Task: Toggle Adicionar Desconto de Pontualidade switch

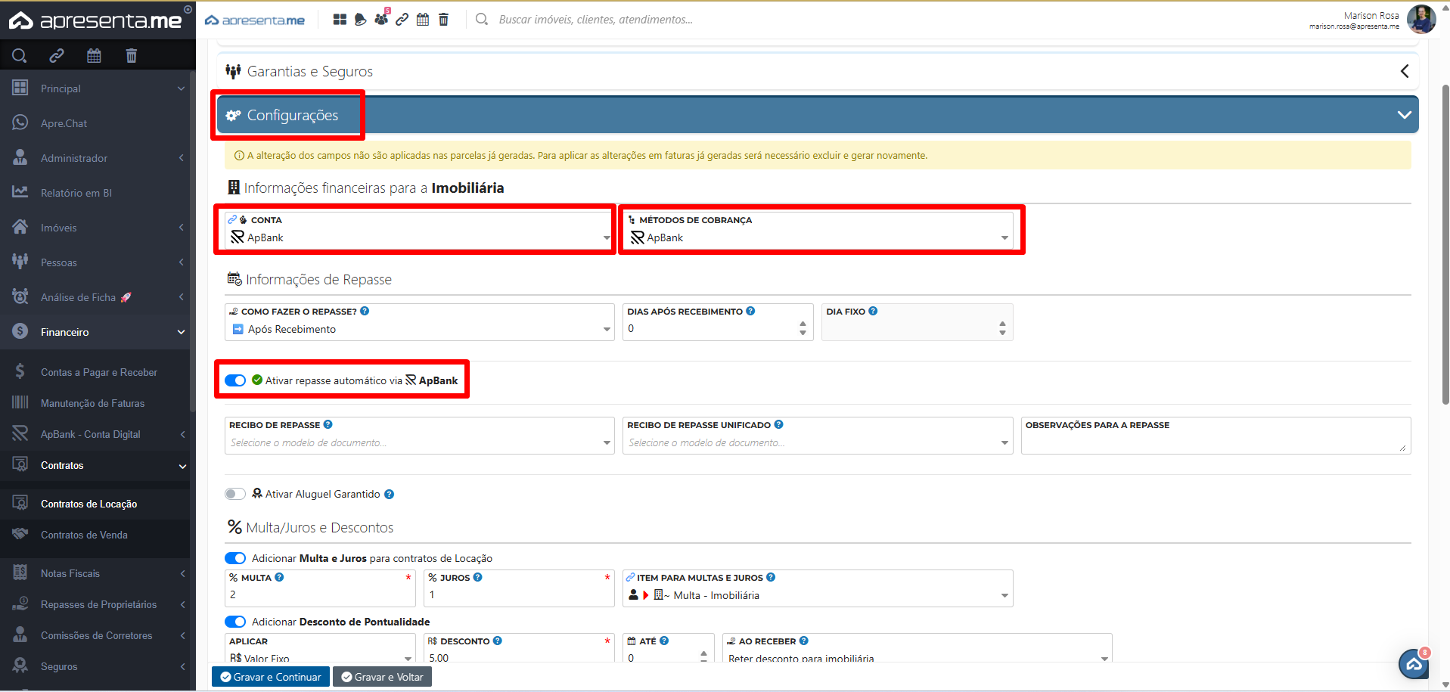Action: pyautogui.click(x=235, y=622)
